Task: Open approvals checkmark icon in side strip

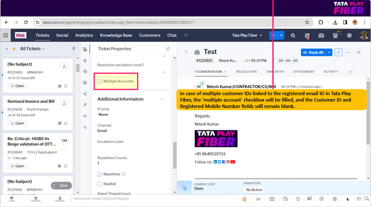Action: coord(85,82)
